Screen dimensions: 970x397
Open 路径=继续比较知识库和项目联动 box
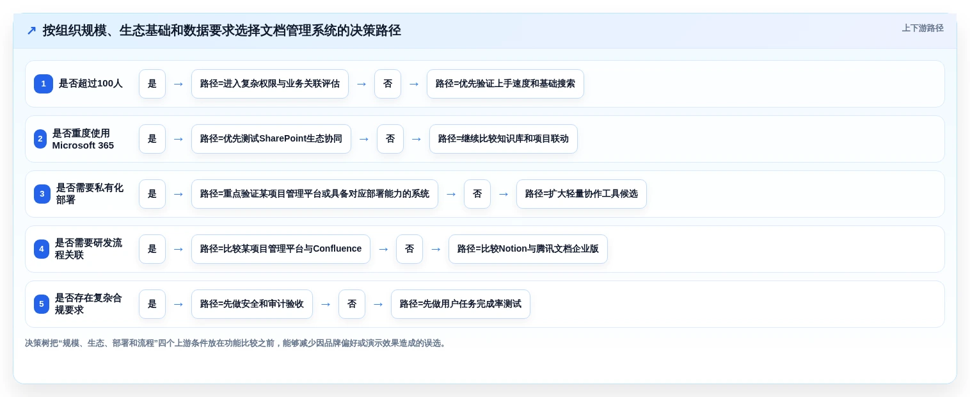(504, 139)
